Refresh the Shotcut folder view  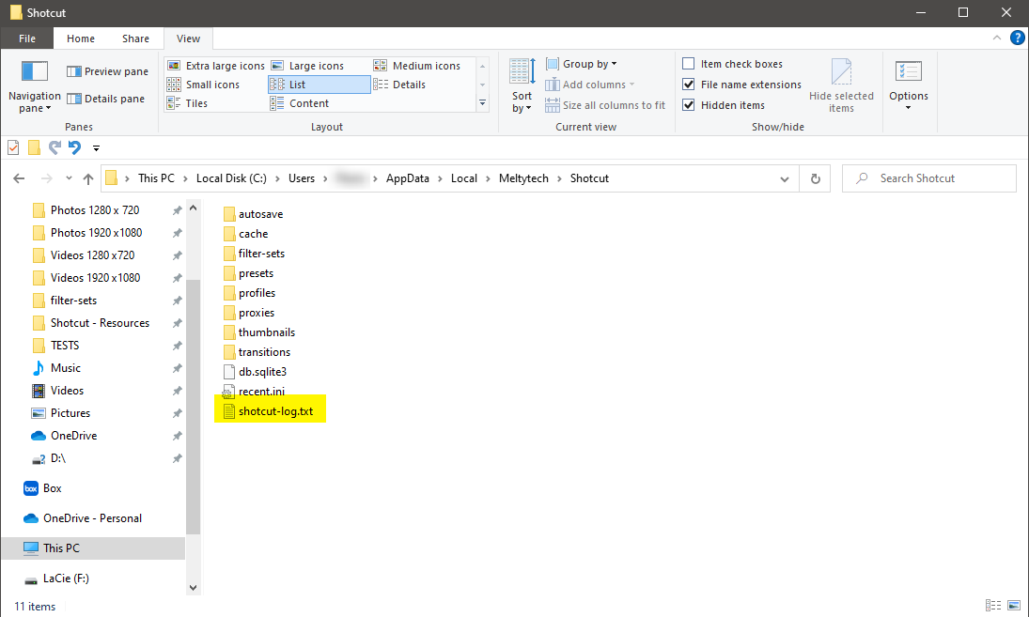(x=815, y=178)
